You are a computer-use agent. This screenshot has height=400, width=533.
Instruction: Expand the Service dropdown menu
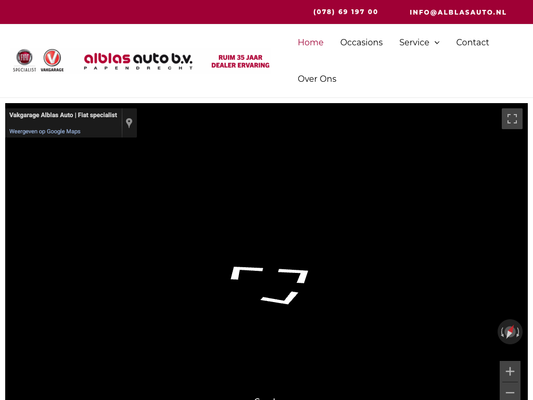coord(414,42)
